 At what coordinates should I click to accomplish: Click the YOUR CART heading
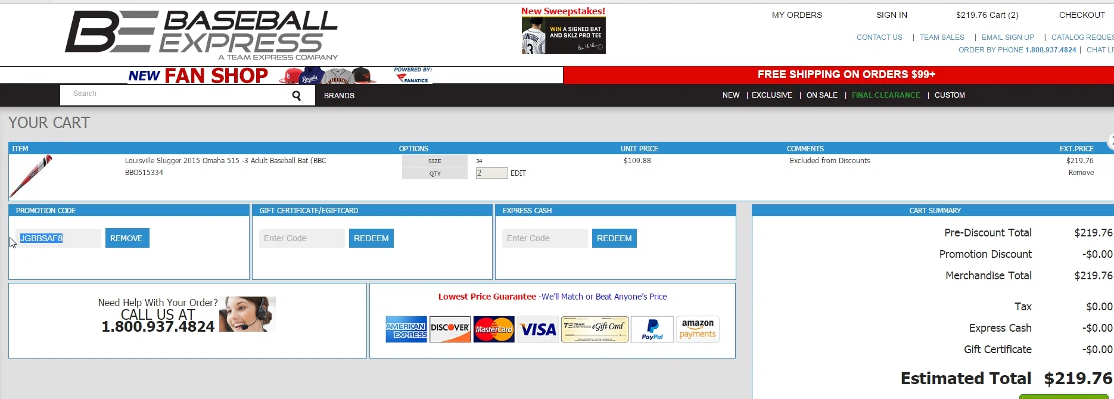pyautogui.click(x=49, y=123)
